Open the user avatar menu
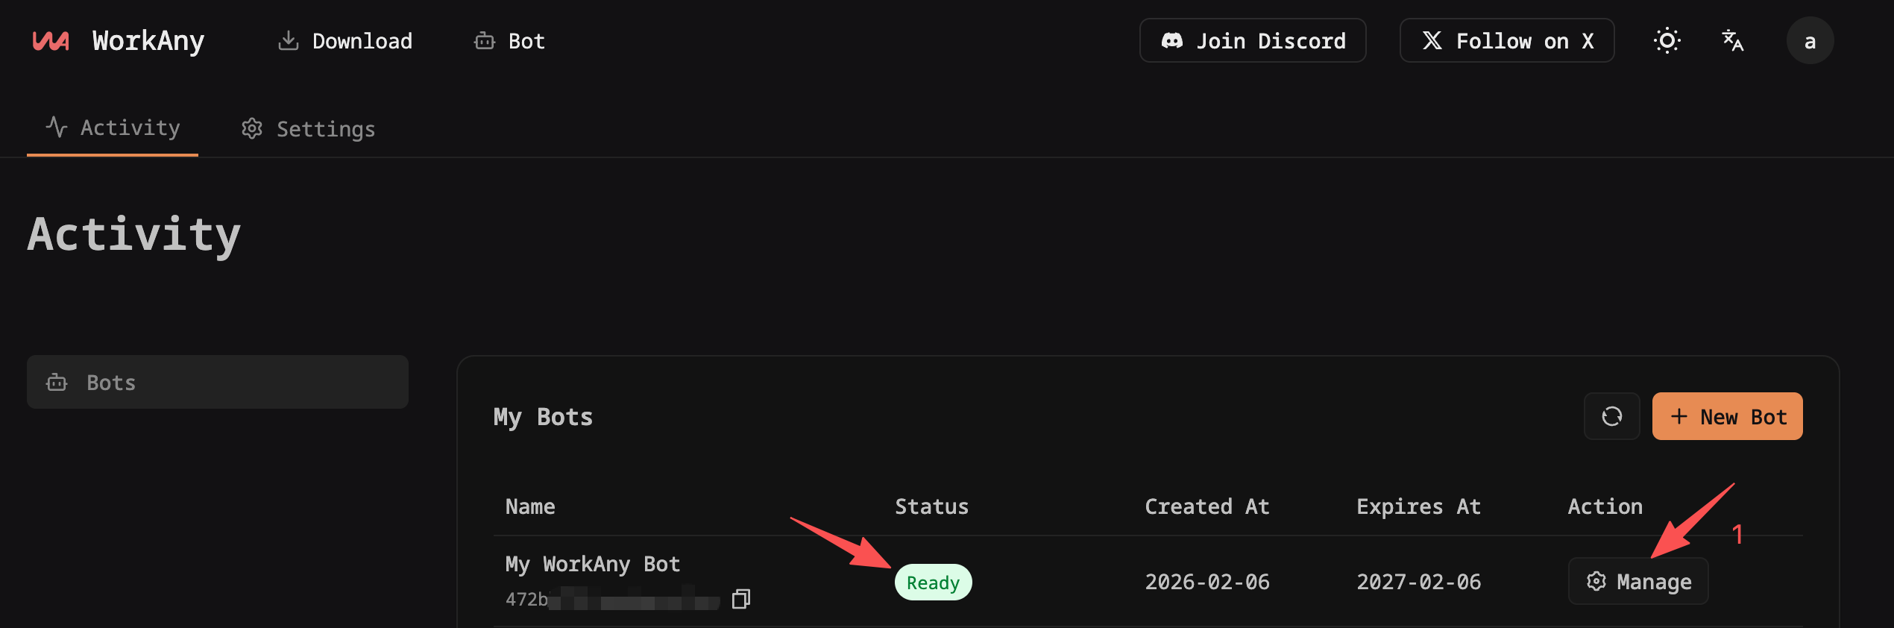 tap(1810, 41)
